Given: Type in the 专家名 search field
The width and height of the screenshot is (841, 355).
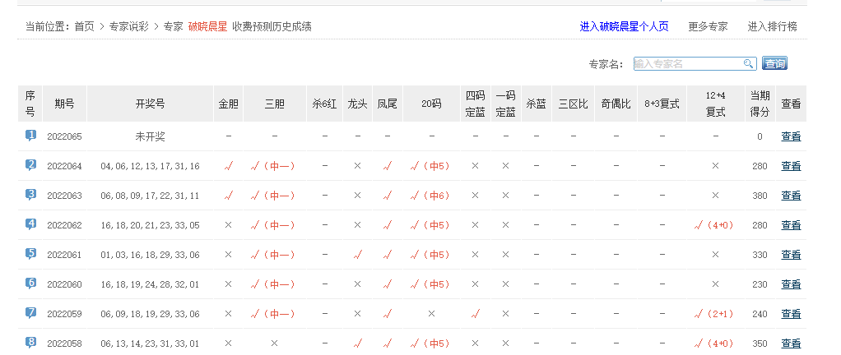Looking at the screenshot, I should coord(687,63).
